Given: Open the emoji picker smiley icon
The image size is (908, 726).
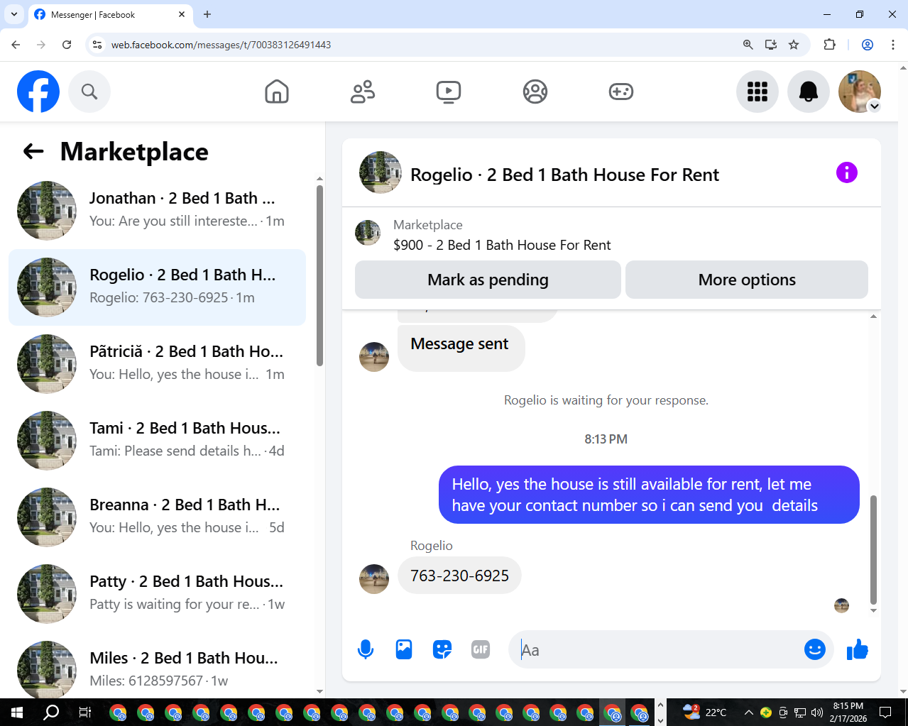Looking at the screenshot, I should pyautogui.click(x=815, y=649).
